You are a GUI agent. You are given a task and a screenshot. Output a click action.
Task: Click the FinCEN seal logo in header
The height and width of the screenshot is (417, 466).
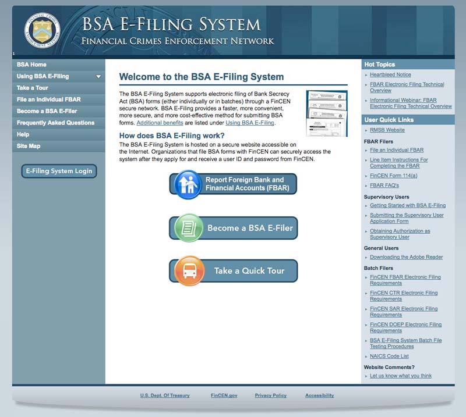coord(42,30)
